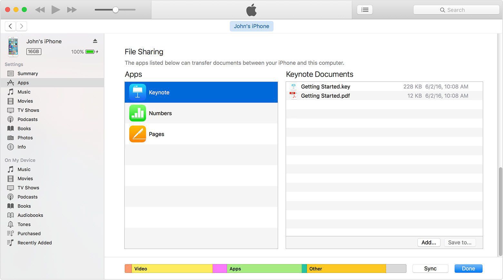Click the iPhone device thumbnail in sidebar
Screen dimensions: 503x280
(13, 46)
